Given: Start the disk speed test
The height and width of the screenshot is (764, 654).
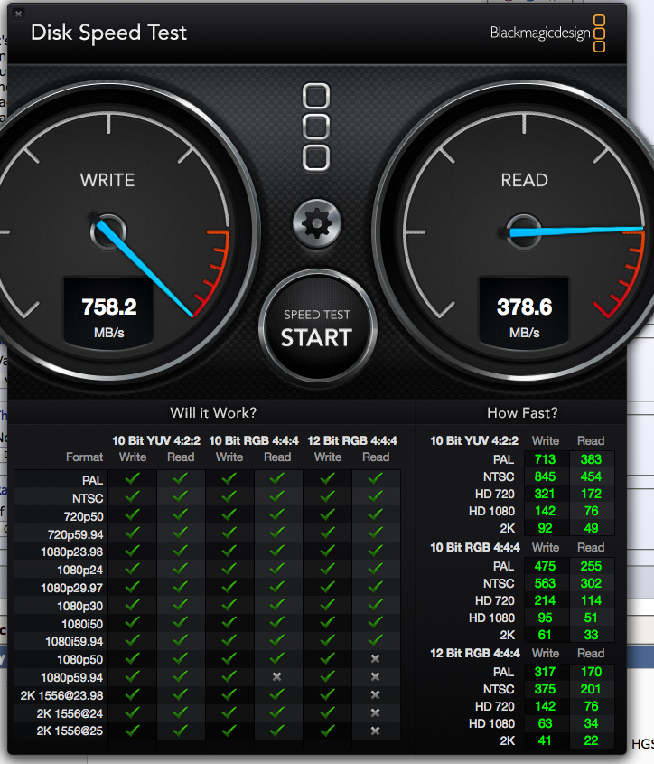Looking at the screenshot, I should pyautogui.click(x=317, y=326).
